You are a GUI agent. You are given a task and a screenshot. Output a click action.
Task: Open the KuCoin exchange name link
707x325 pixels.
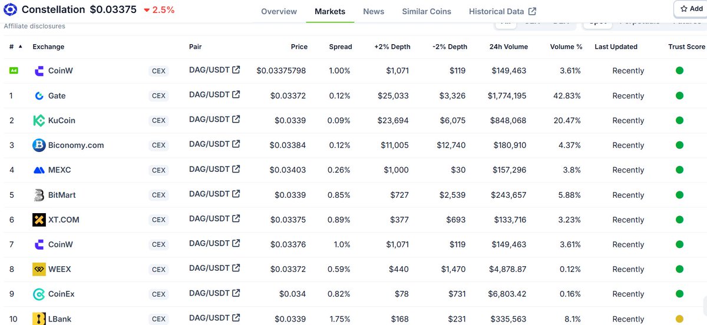[62, 120]
